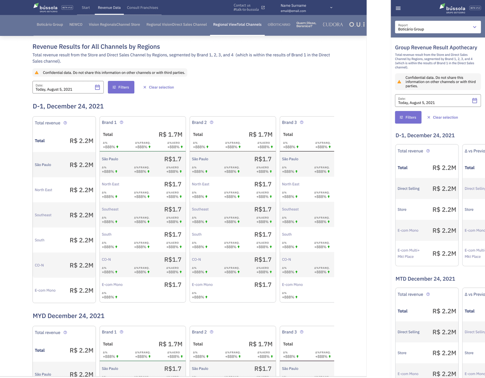
Task: Open the Report dropdown in the mobile panel
Action: tap(438, 27)
